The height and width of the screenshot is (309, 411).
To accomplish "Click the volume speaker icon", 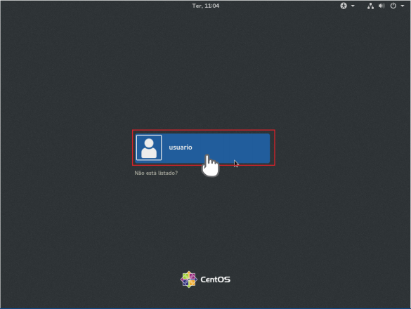I will coord(381,6).
